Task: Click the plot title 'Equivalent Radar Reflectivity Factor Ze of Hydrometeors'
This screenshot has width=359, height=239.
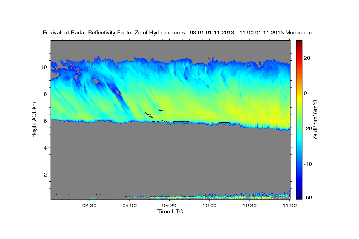Action: pyautogui.click(x=114, y=33)
